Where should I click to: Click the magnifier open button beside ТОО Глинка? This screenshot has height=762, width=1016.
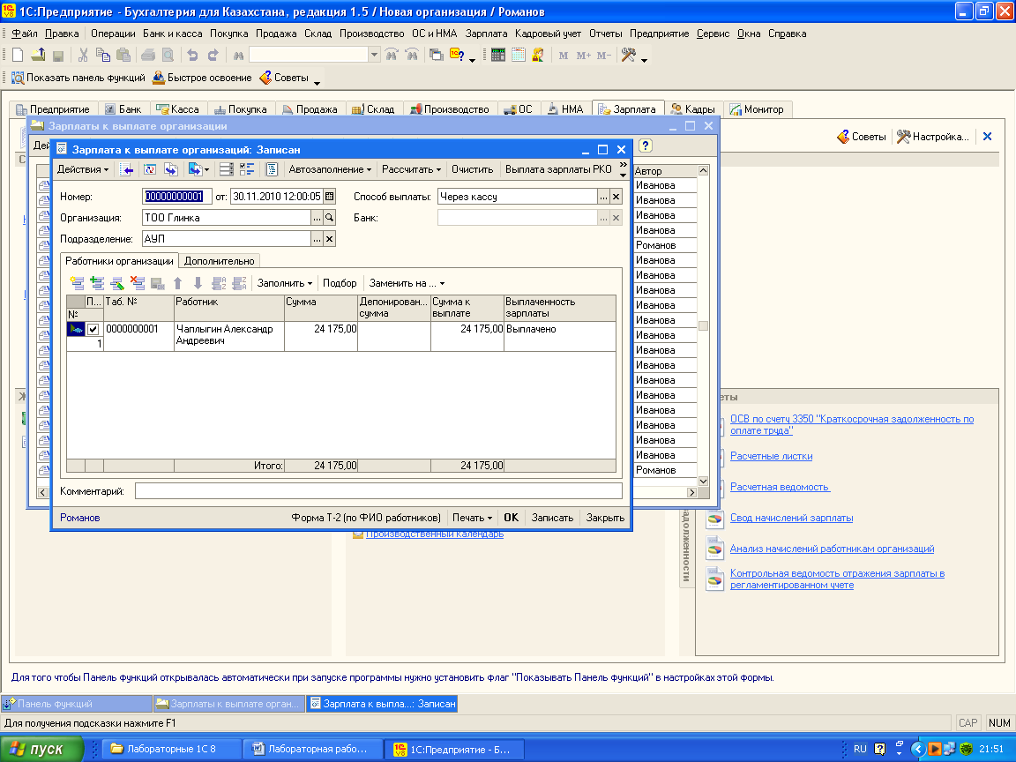click(x=329, y=218)
